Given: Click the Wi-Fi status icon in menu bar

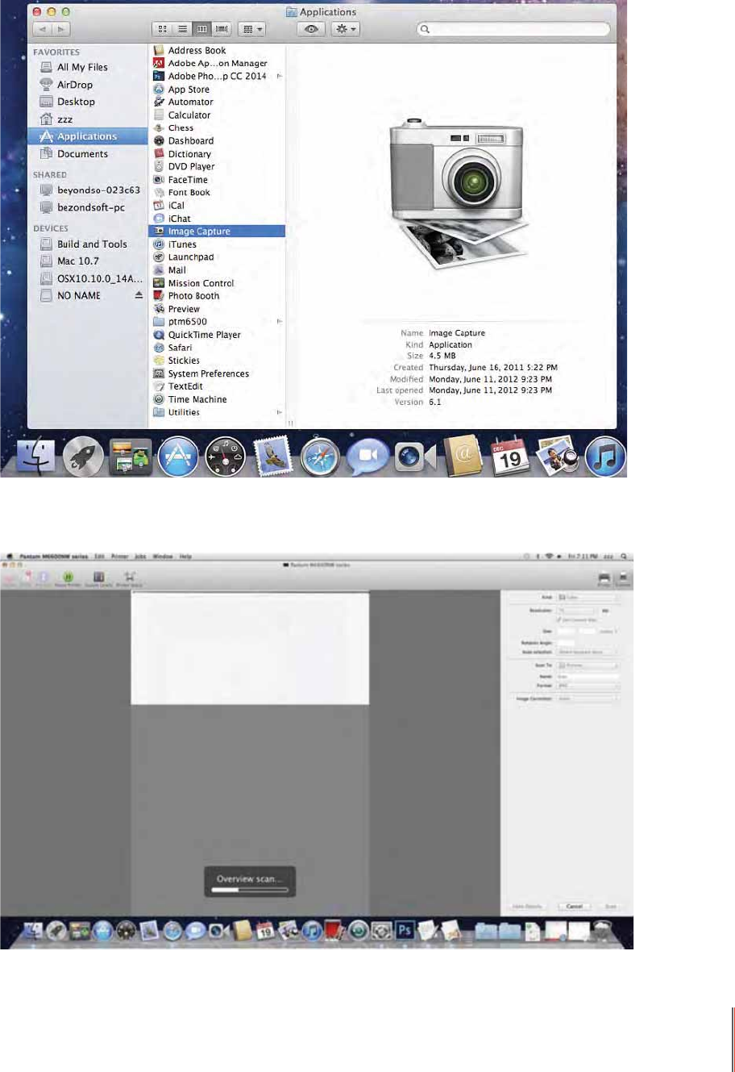Looking at the screenshot, I should [550, 557].
